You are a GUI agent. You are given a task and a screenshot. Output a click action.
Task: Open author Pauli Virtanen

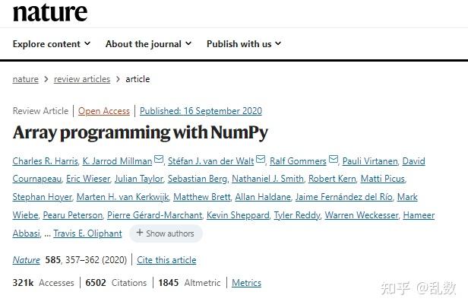370,161
